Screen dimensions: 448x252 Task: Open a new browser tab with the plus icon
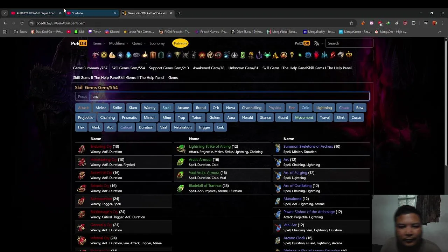click(179, 13)
